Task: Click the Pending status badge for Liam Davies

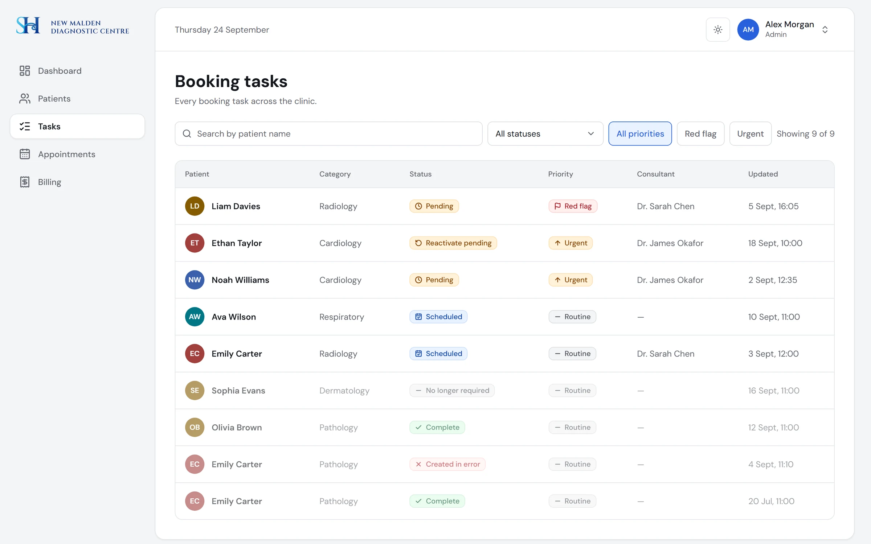Action: pyautogui.click(x=434, y=206)
